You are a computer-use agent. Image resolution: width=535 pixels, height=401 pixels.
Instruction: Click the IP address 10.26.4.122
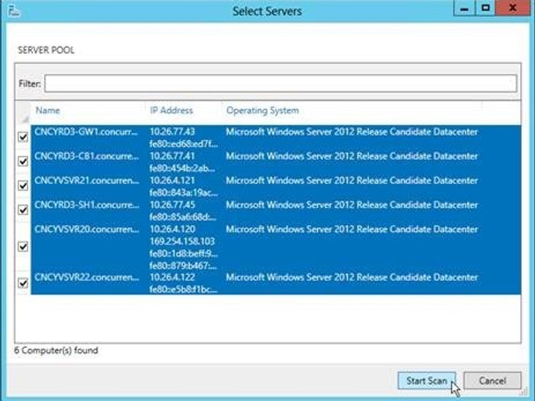[x=172, y=277]
